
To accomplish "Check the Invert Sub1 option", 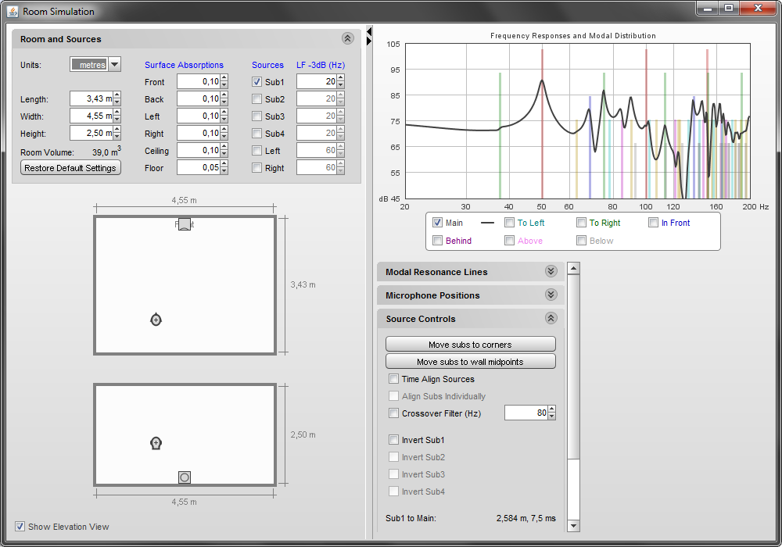I will tap(393, 440).
